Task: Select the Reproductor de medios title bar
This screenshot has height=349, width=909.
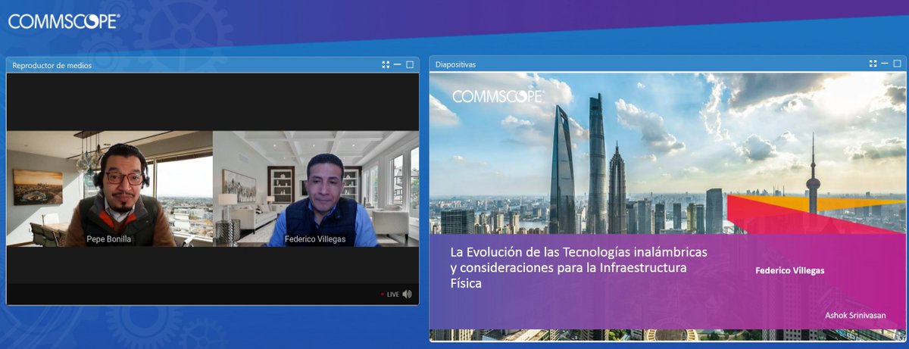Action: (x=213, y=65)
